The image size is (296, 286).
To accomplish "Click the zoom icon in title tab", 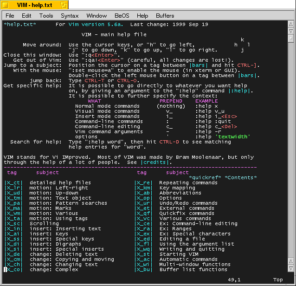I will (64, 5).
